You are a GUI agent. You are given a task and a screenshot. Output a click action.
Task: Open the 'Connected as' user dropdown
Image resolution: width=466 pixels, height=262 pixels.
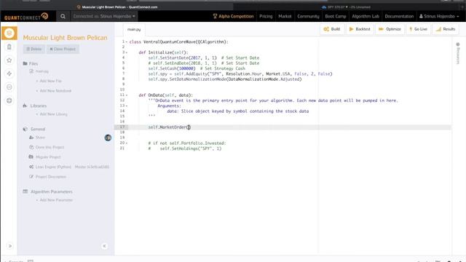click(x=104, y=16)
